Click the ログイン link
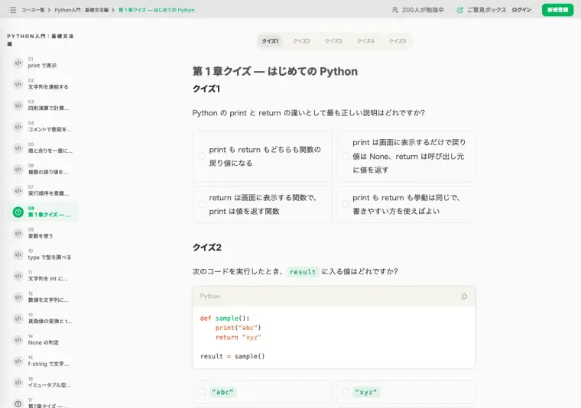Viewport: 581px width, 408px height. coord(521,10)
